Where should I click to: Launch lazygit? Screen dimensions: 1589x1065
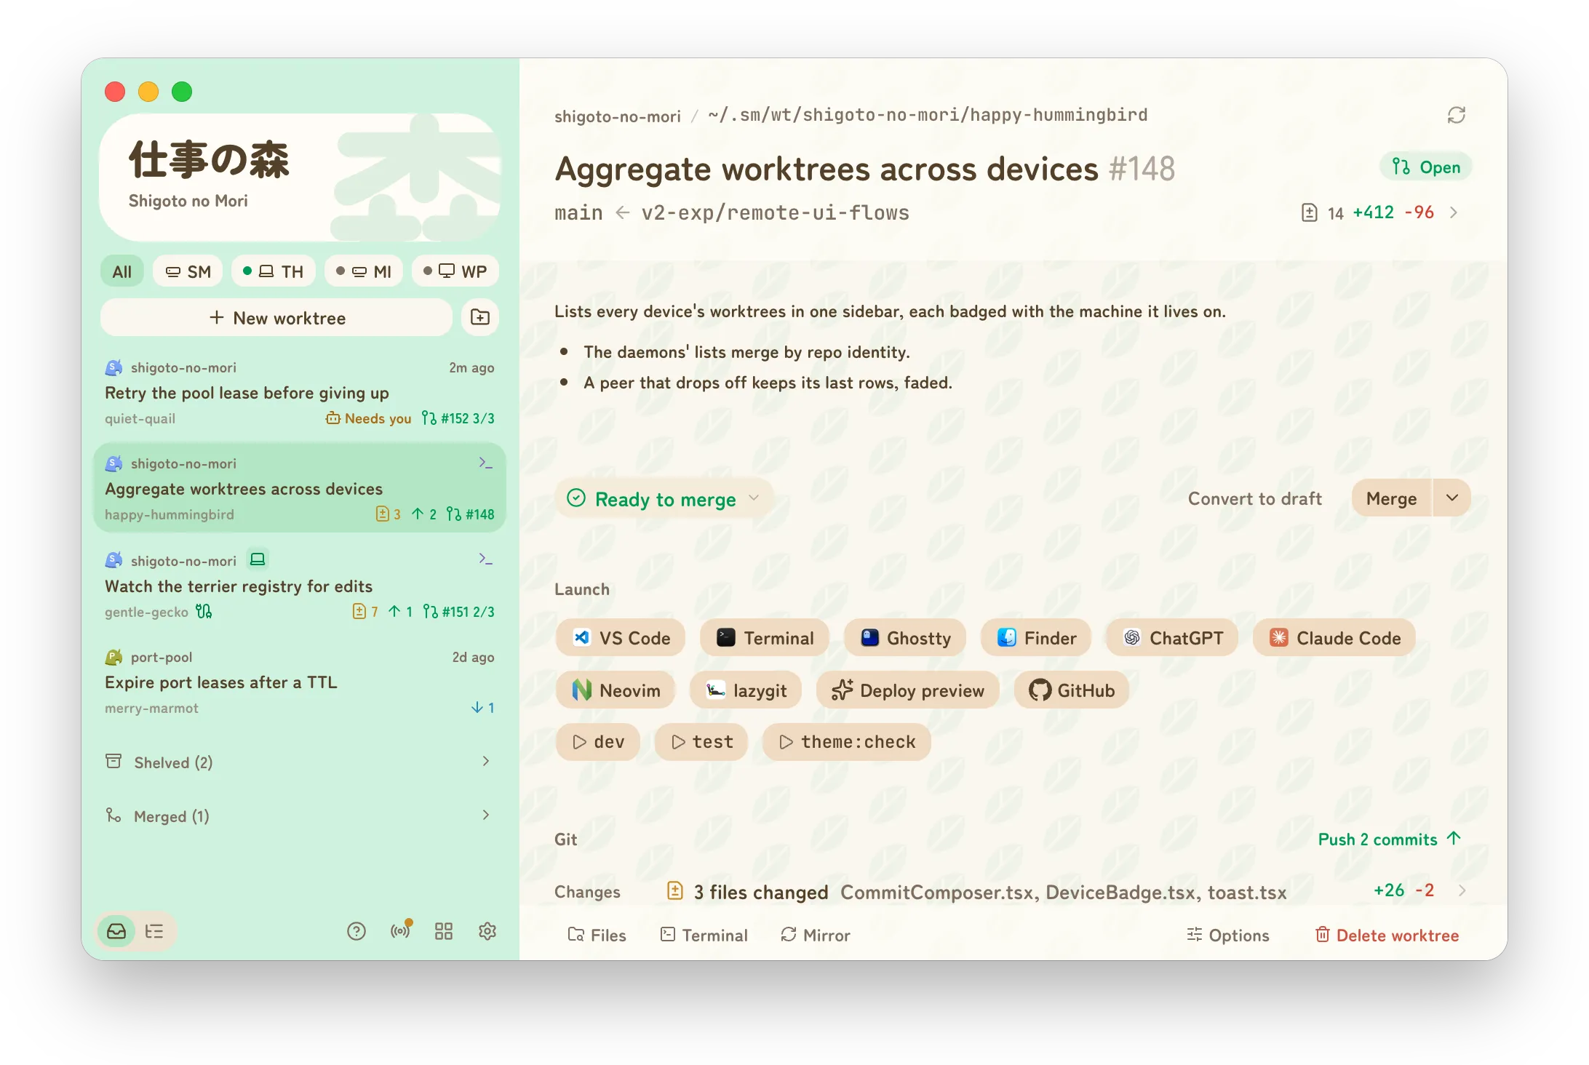746,690
